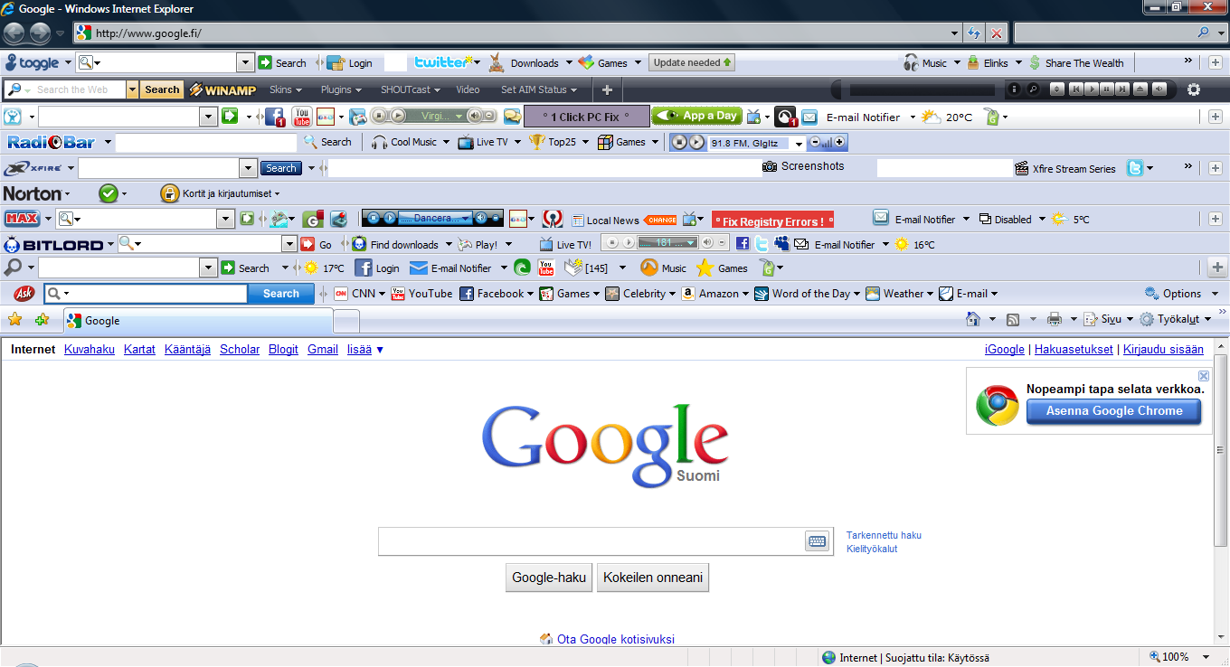
Task: Open the Ask toolbar Options dropdown
Action: (x=1182, y=294)
